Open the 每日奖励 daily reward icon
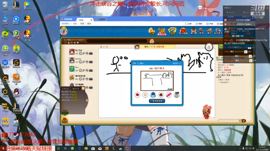The height and width of the screenshot is (151, 270). (x=183, y=31)
